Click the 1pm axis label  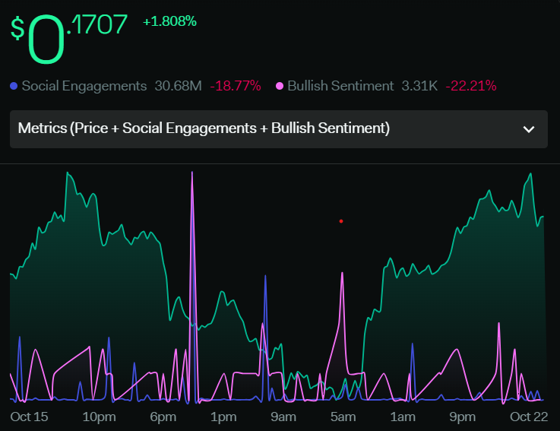223,417
